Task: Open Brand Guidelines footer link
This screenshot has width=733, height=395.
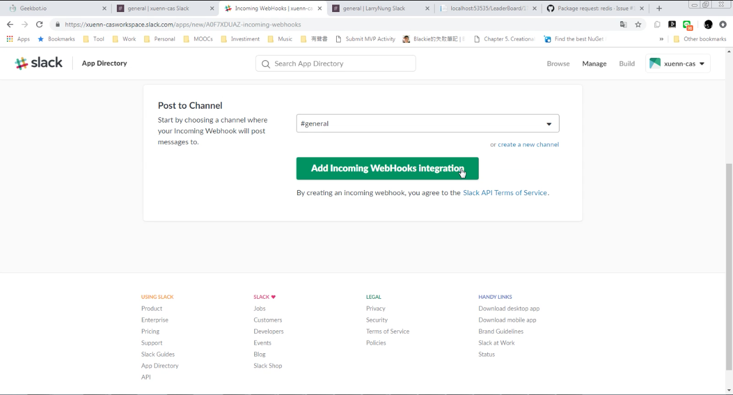Action: pos(501,331)
